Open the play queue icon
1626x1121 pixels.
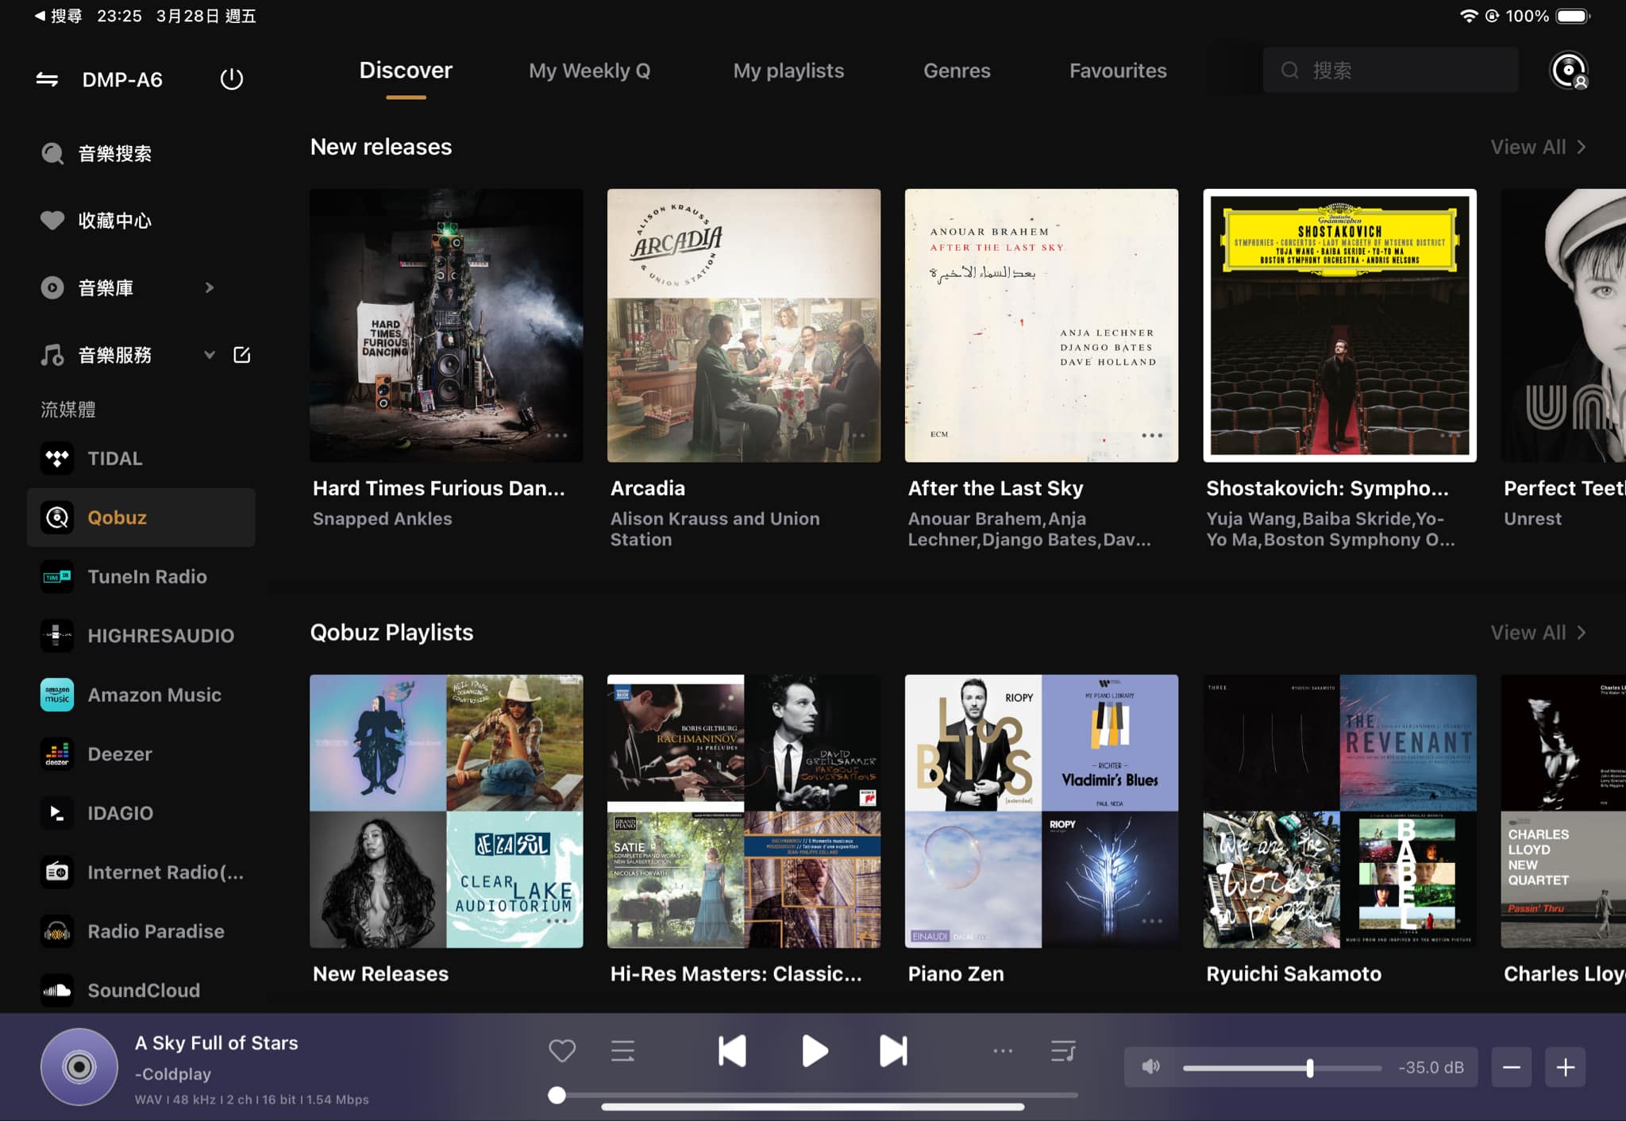pos(1063,1051)
